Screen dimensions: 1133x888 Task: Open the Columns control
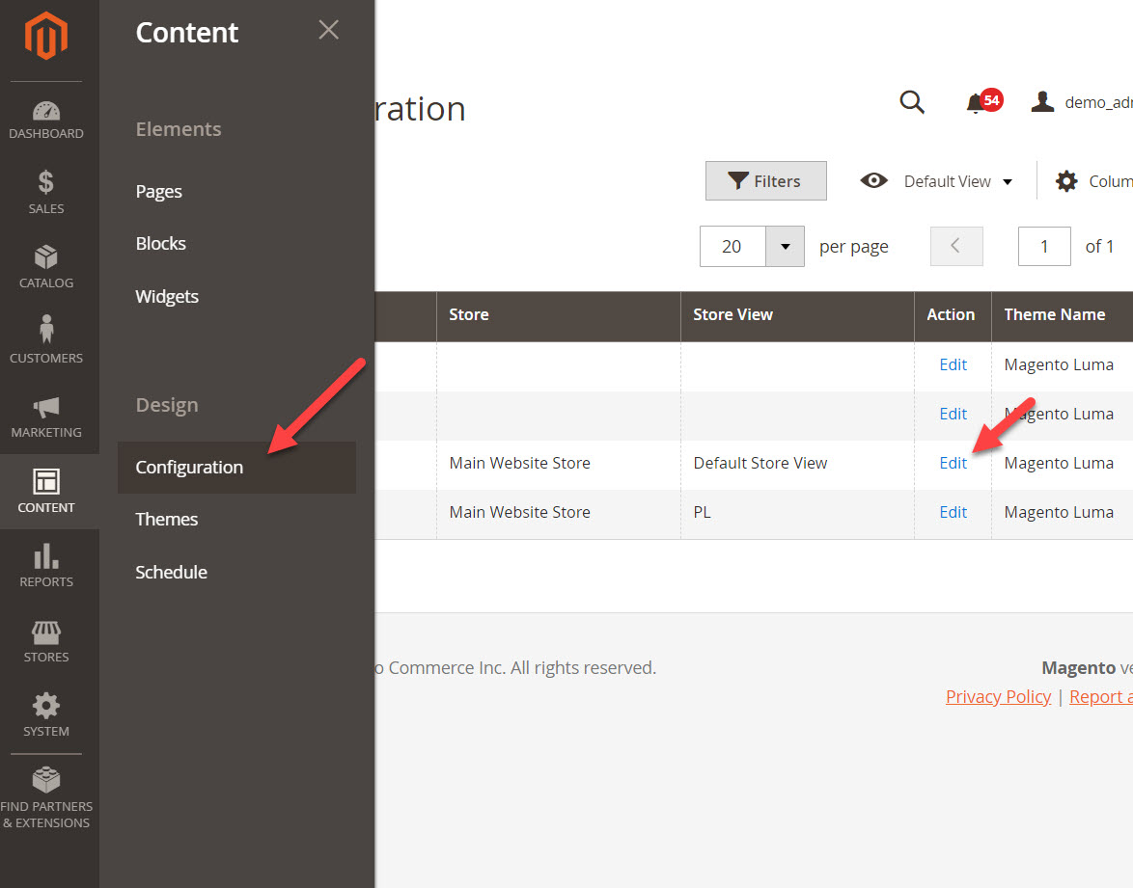pyautogui.click(x=1066, y=180)
